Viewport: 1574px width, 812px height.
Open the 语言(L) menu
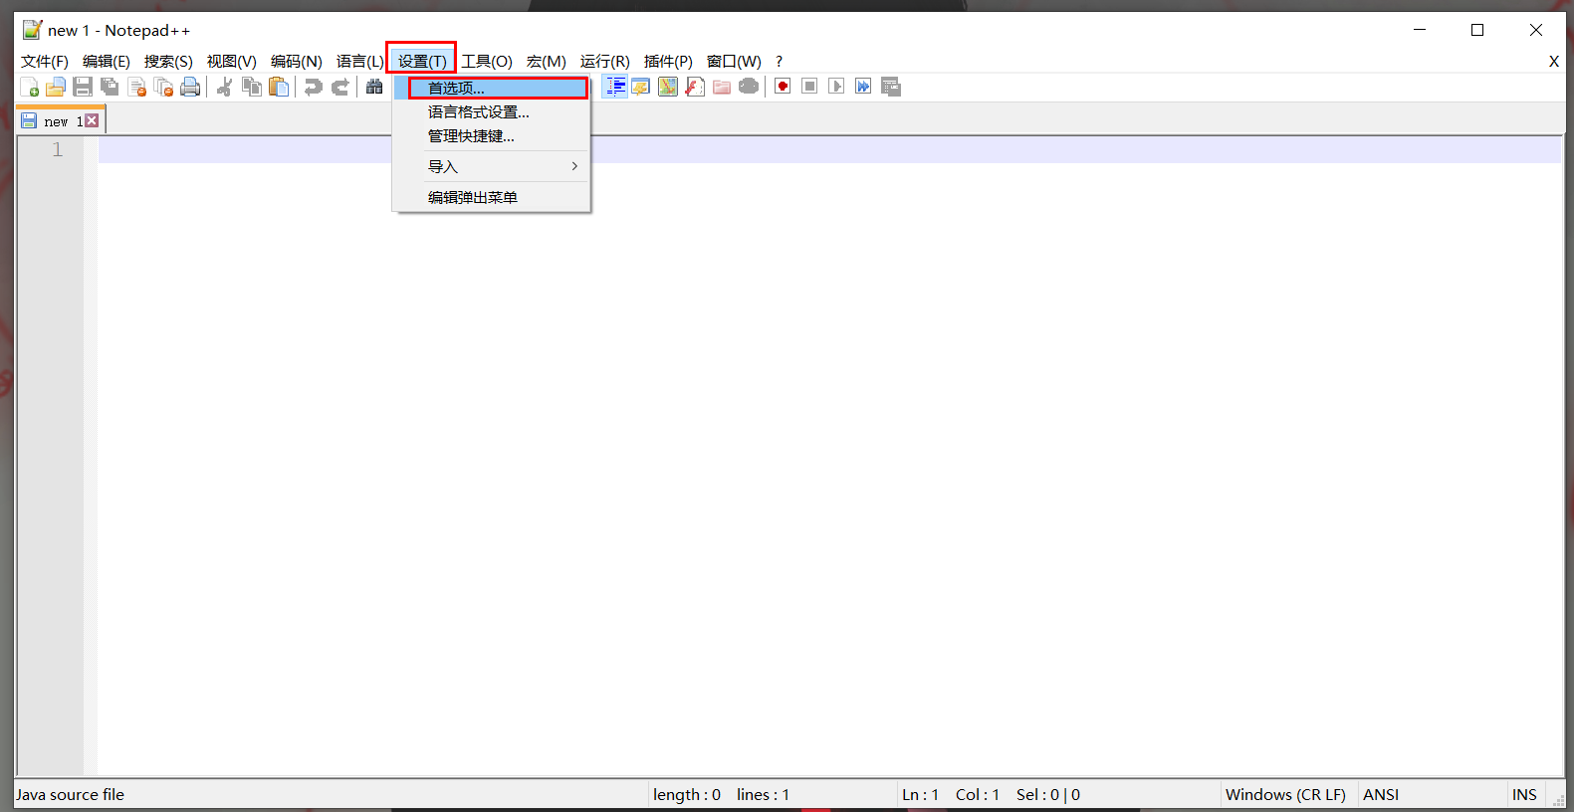click(x=359, y=62)
